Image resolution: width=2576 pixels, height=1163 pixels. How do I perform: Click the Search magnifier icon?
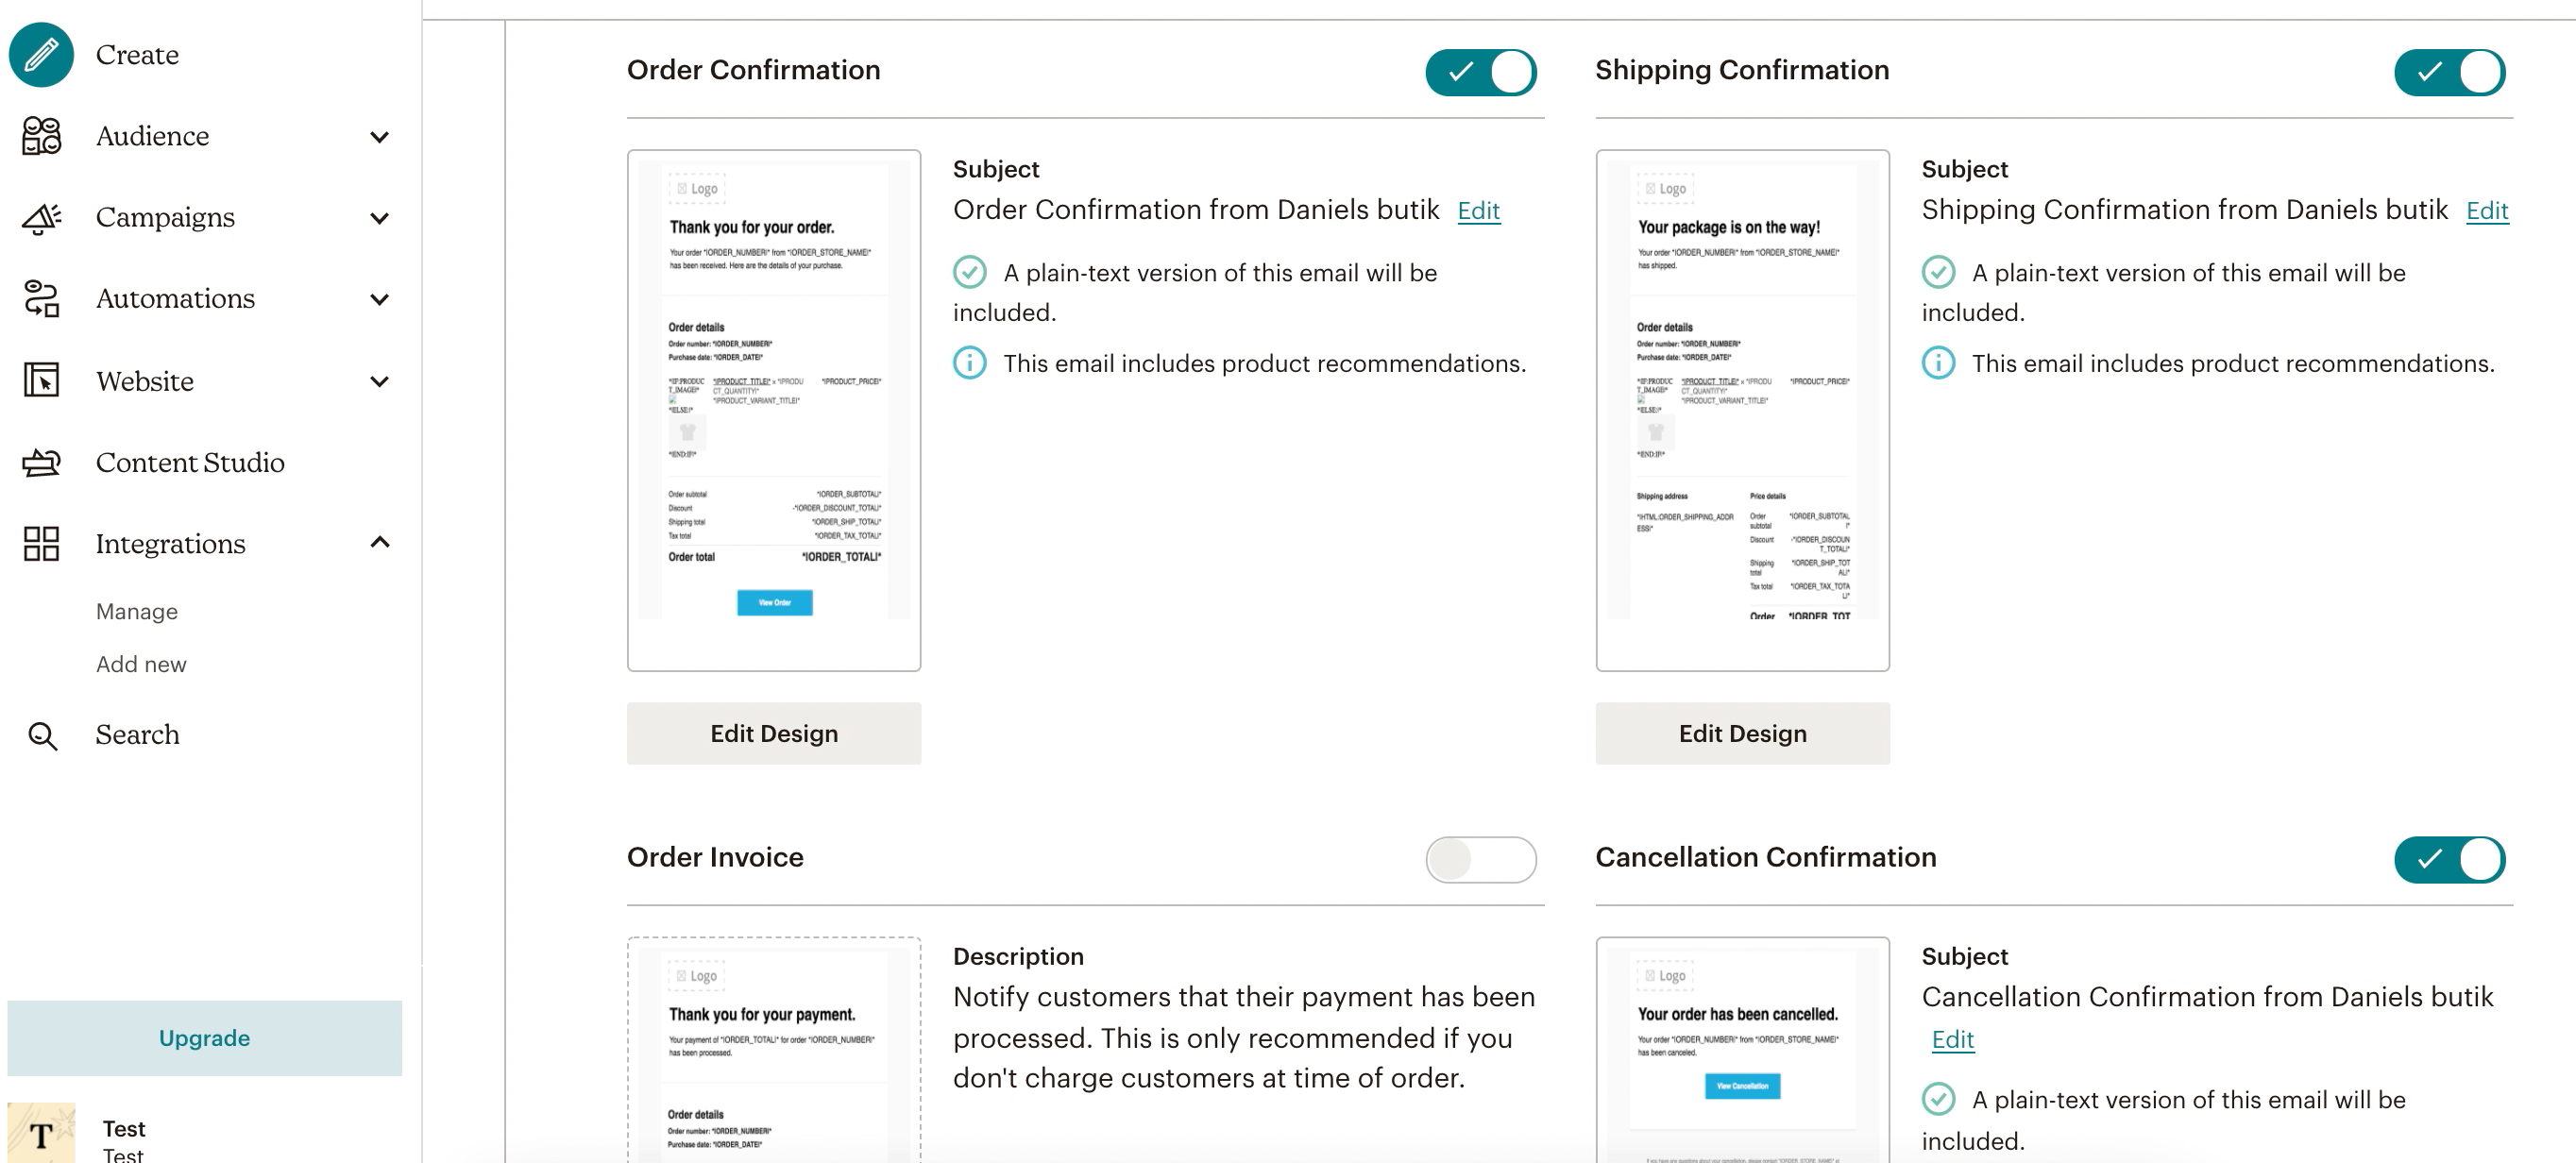click(x=42, y=736)
